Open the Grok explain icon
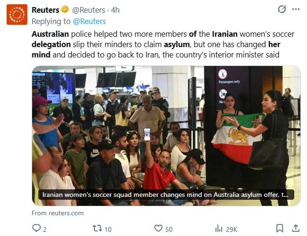Viewport: 307px width, 236px height. (x=282, y=9)
